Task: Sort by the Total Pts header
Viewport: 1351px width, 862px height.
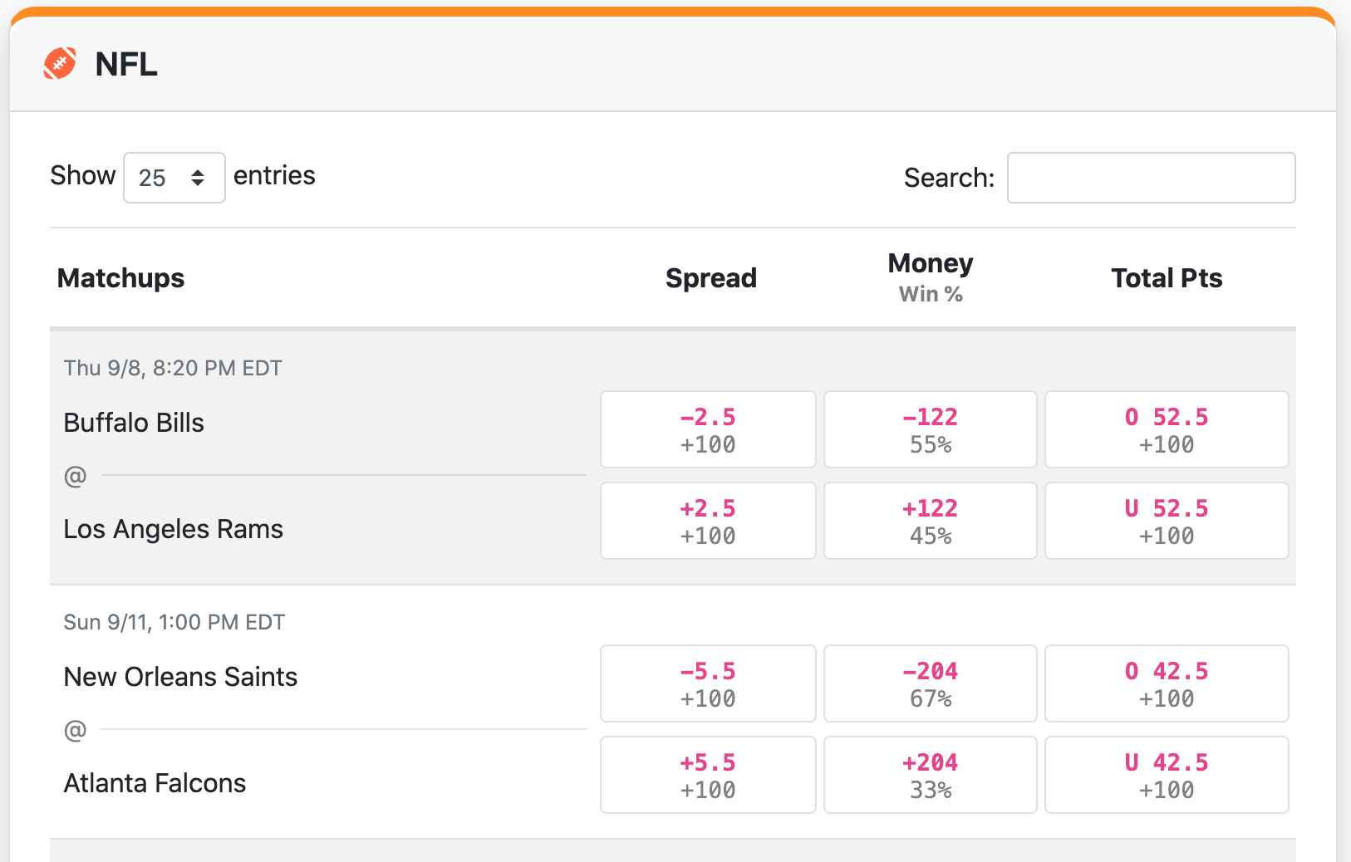Action: coord(1167,278)
